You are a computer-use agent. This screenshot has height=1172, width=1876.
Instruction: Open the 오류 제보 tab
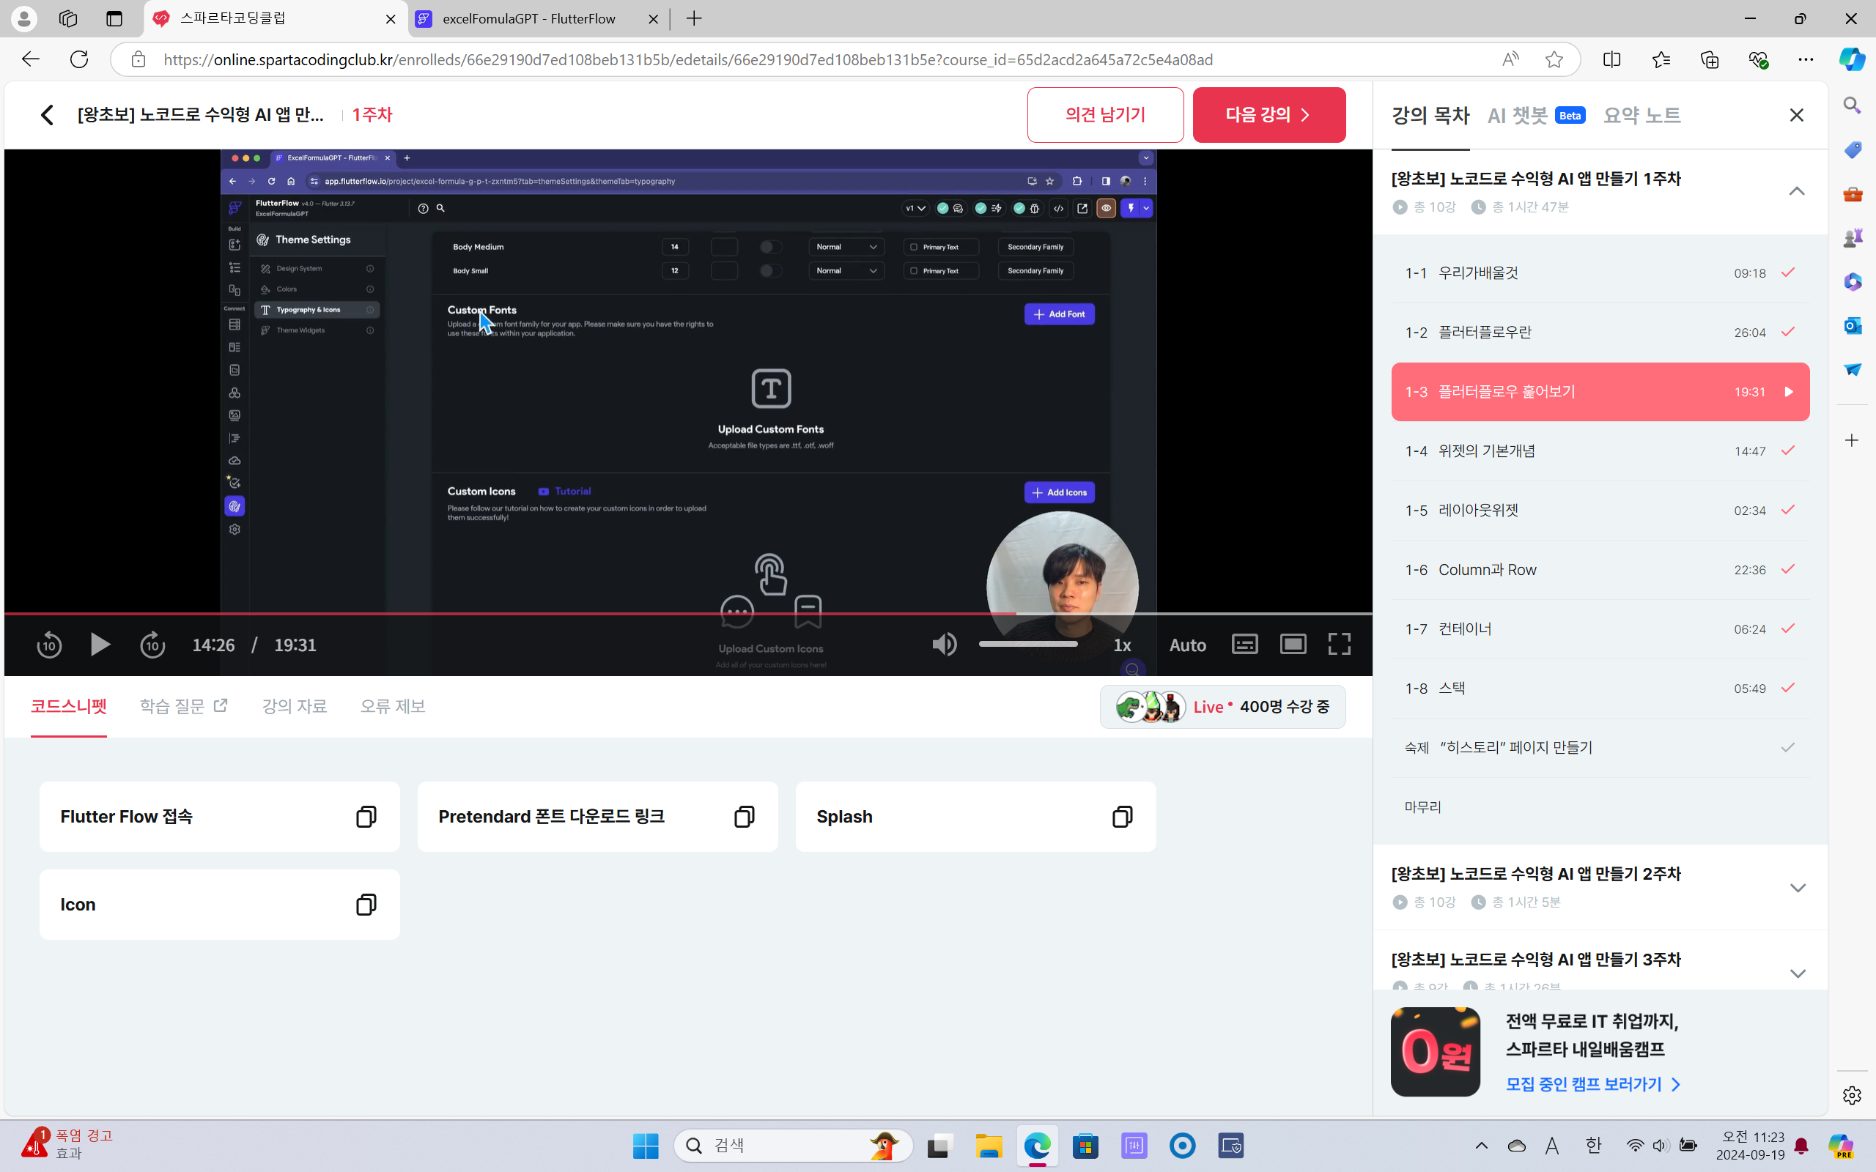tap(392, 706)
